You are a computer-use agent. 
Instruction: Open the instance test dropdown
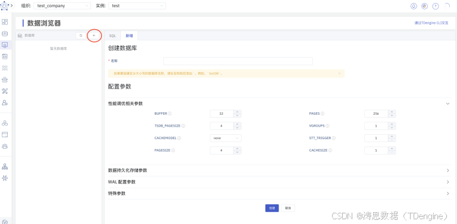137,6
